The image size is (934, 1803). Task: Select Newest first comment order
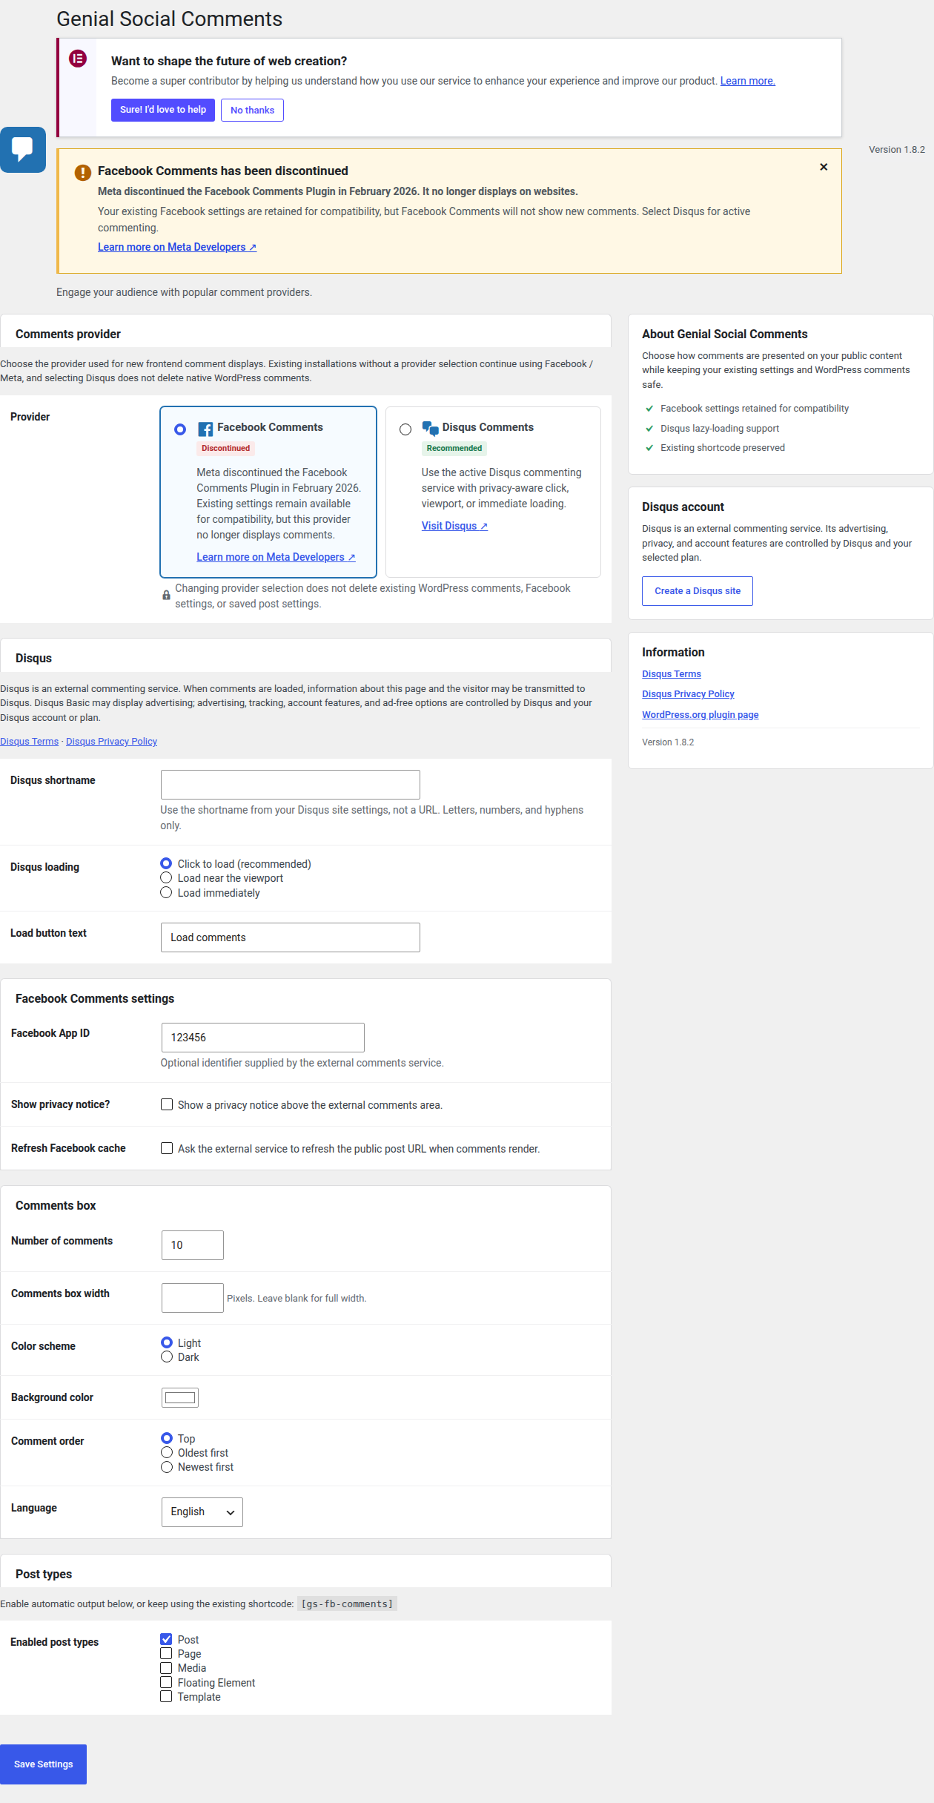click(x=167, y=1467)
